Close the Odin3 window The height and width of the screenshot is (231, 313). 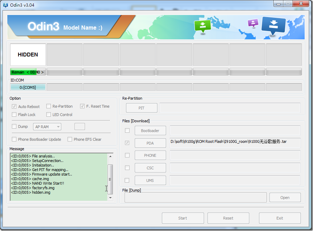coord(301,3)
